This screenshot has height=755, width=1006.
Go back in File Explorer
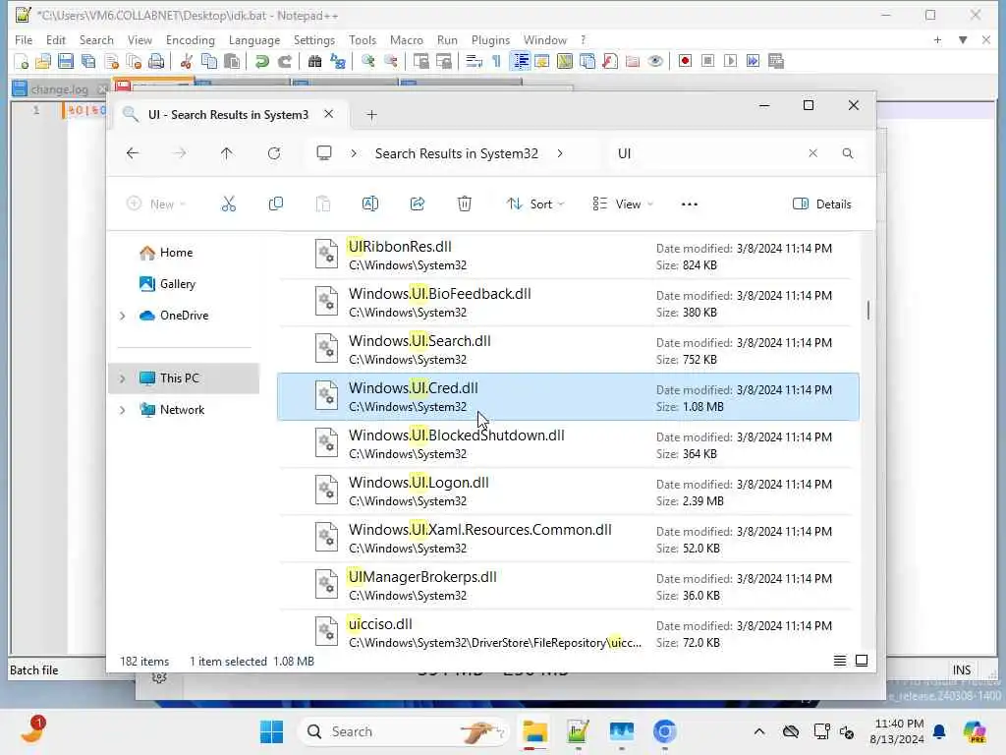tap(133, 153)
